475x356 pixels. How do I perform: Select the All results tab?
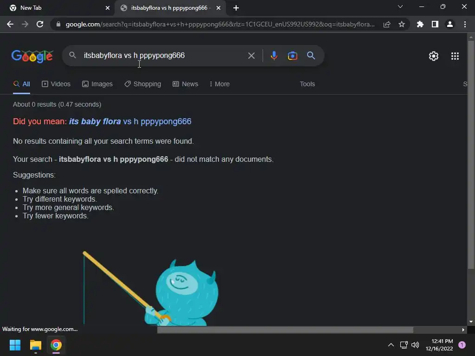coord(21,84)
